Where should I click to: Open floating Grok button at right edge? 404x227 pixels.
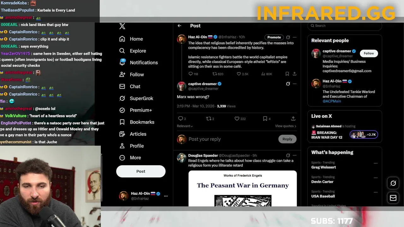393,183
